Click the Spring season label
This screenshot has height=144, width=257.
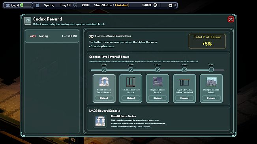tap(49, 5)
